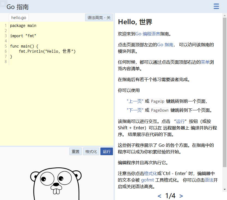The height and width of the screenshot is (200, 227).
Task: Click on code line func main() {
Action: click(24, 46)
